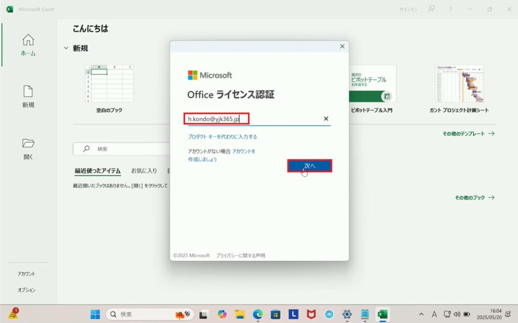This screenshot has height=323, width=518.
Task: Click the network icon in system tray
Action: coord(447,314)
